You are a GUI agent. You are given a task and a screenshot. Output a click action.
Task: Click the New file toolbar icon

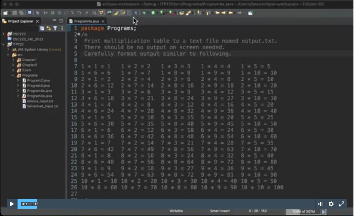tap(5, 13)
